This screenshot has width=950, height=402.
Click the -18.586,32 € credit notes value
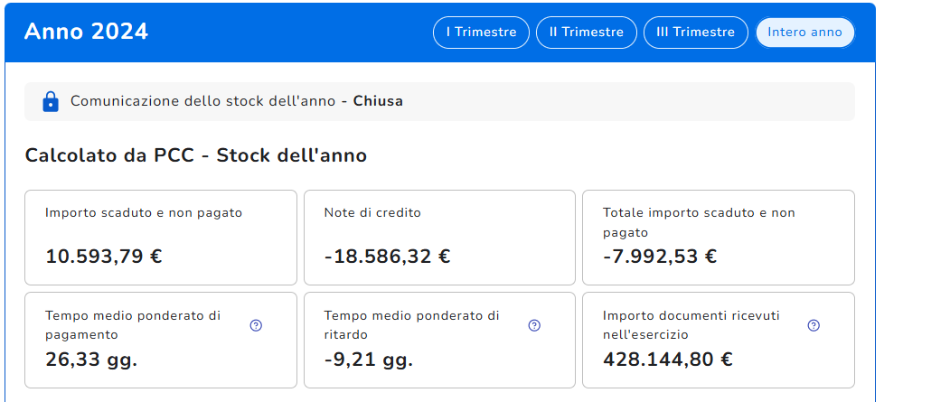coord(387,257)
